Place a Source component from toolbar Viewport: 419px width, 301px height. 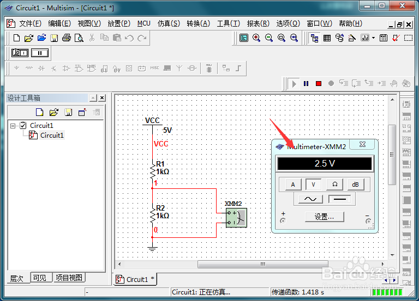click(x=16, y=68)
